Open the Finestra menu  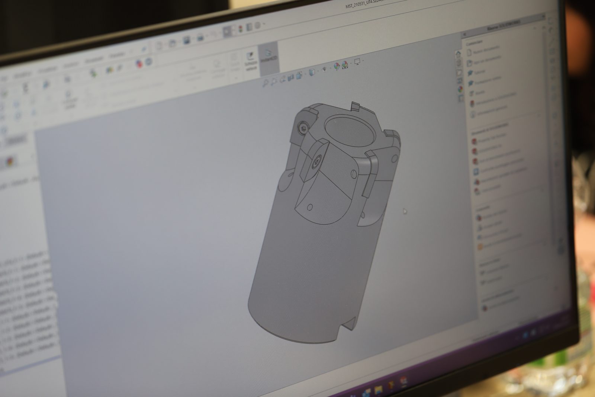(x=116, y=55)
